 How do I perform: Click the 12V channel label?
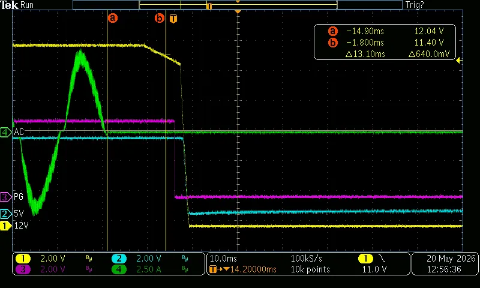tap(21, 226)
